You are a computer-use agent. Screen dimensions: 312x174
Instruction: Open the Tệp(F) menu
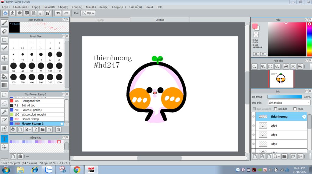(5, 7)
